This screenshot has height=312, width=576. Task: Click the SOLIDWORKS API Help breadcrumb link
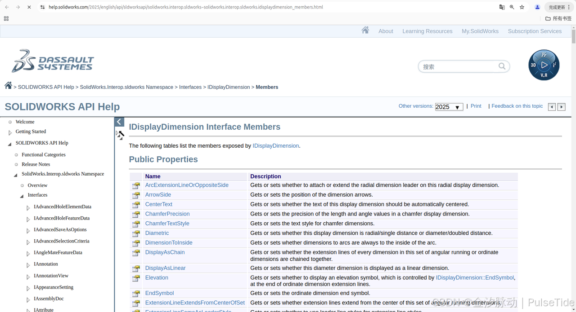(46, 87)
